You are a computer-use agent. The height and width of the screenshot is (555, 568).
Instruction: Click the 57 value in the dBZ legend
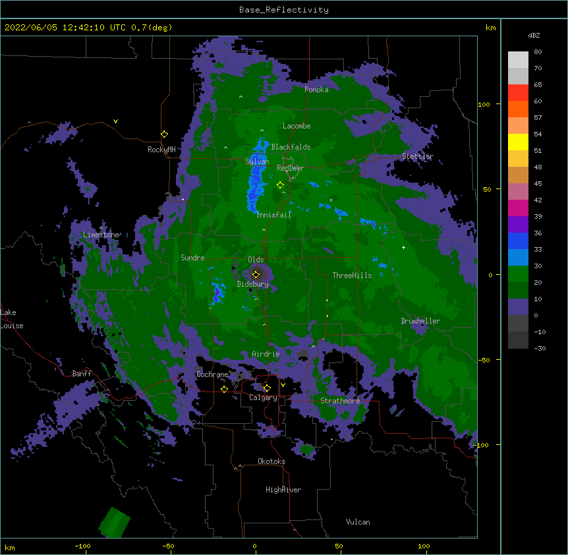(538, 117)
